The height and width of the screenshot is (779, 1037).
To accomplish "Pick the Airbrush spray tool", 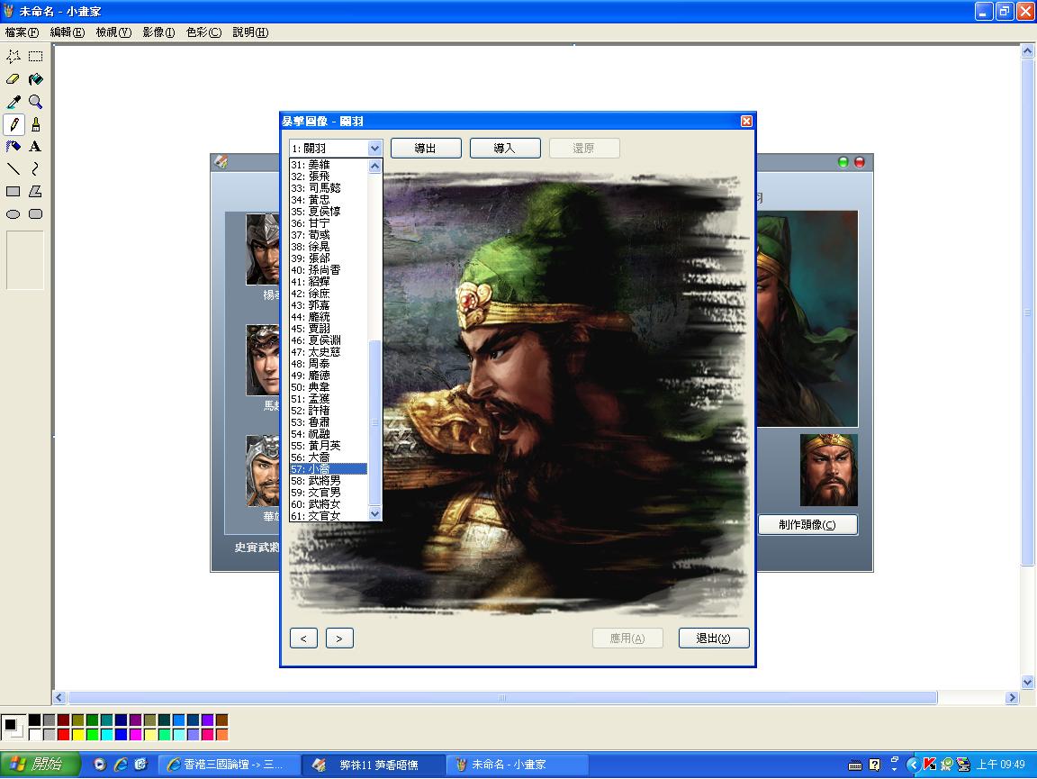I will [x=14, y=146].
